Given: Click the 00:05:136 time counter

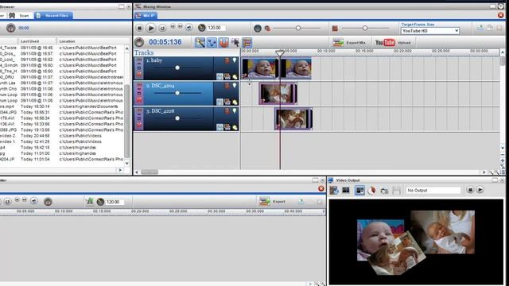Looking at the screenshot, I should click(165, 42).
